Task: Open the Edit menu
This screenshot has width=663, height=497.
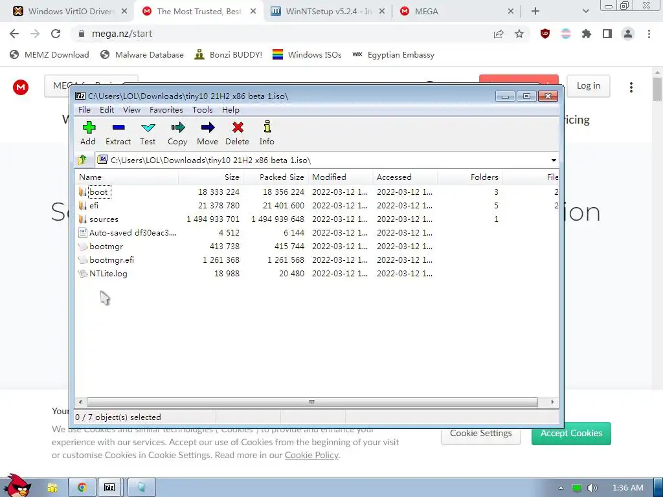Action: 107,110
